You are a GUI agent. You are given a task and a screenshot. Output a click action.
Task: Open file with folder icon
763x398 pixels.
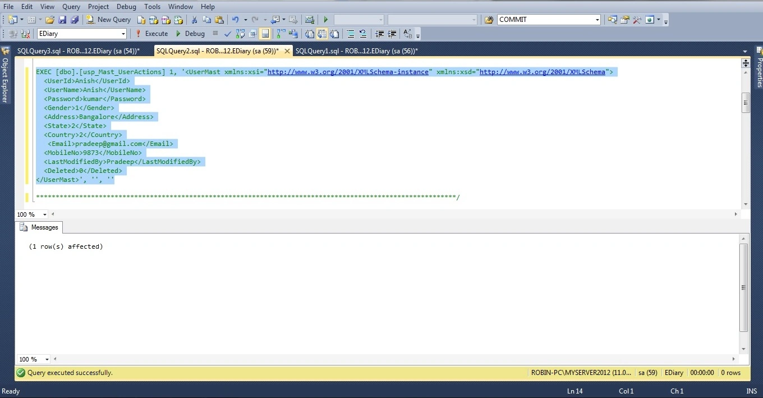50,20
